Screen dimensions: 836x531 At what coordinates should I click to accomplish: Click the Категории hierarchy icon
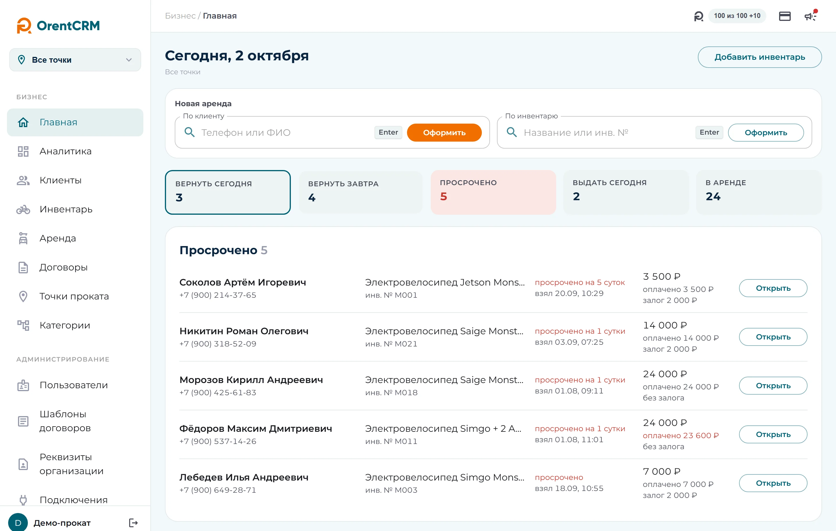pyautogui.click(x=23, y=325)
